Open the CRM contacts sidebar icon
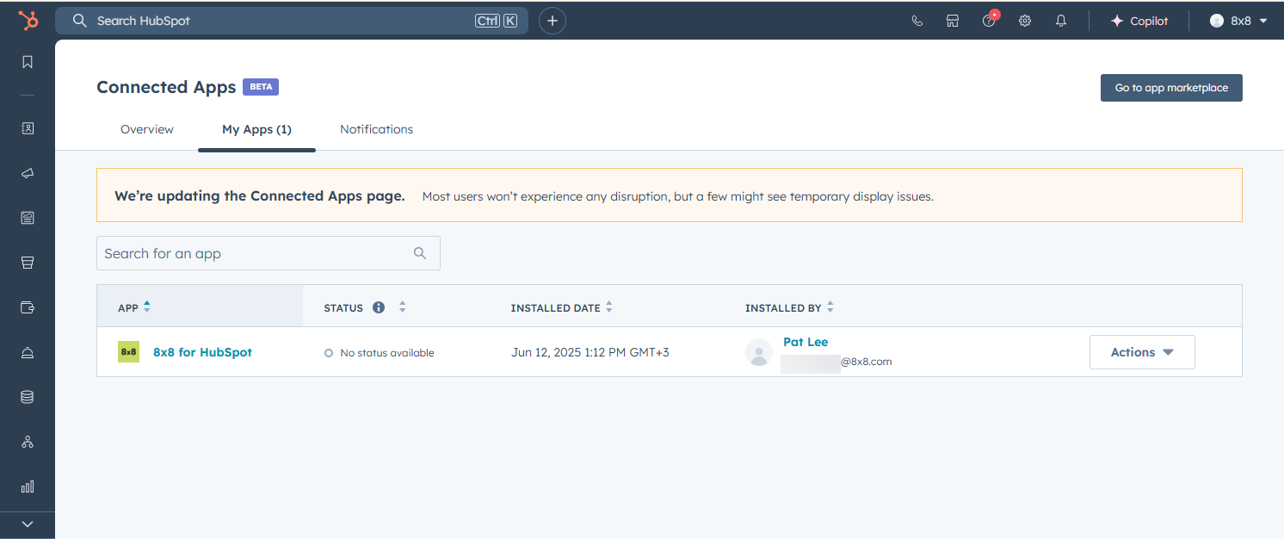This screenshot has width=1284, height=539. (x=28, y=128)
